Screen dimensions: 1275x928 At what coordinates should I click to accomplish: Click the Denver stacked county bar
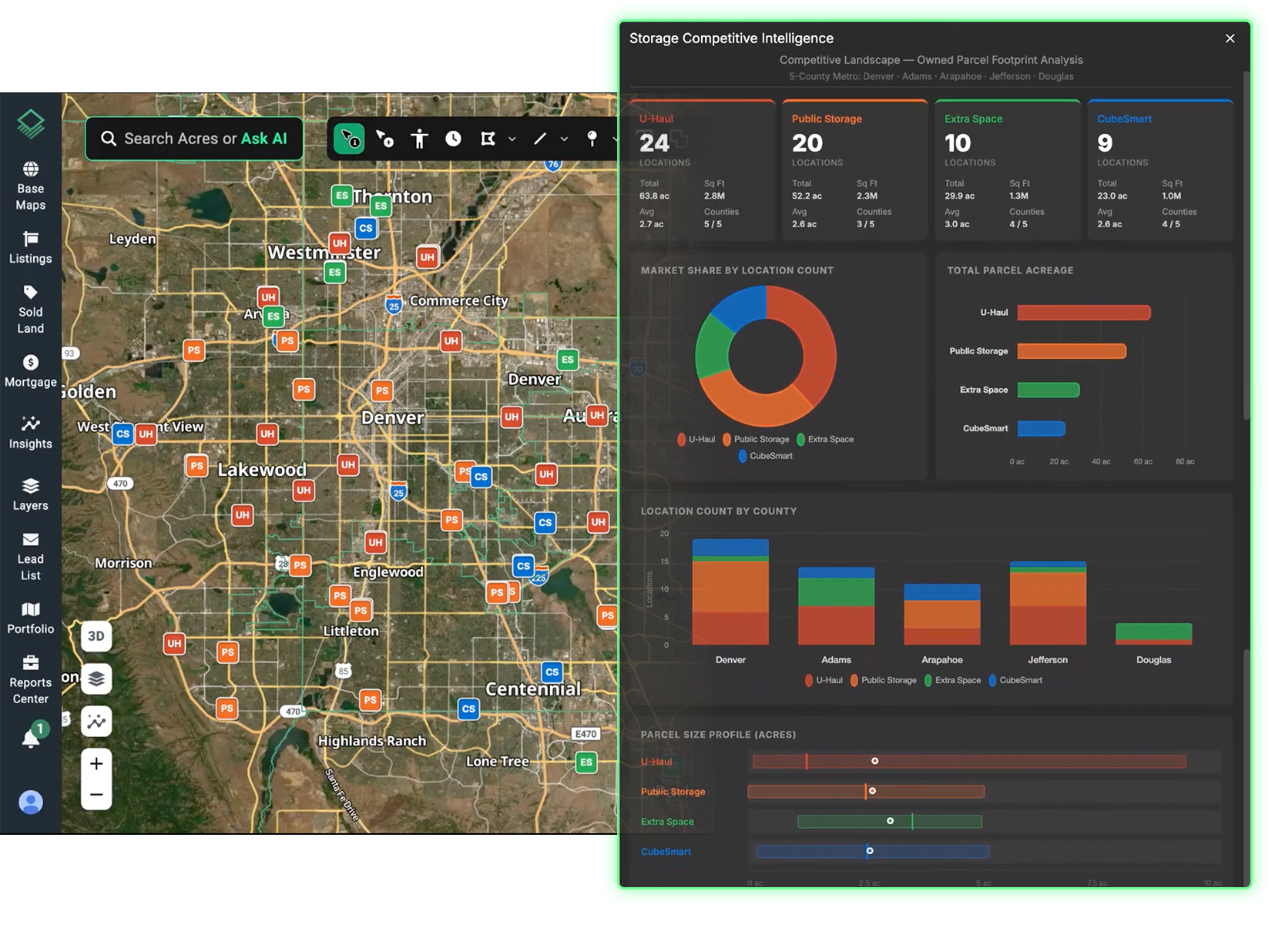point(730,592)
